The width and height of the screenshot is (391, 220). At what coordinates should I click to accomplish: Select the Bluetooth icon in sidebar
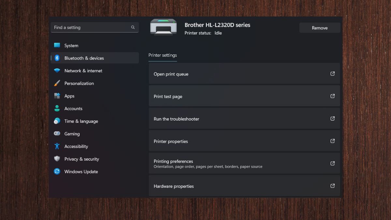[x=57, y=58]
